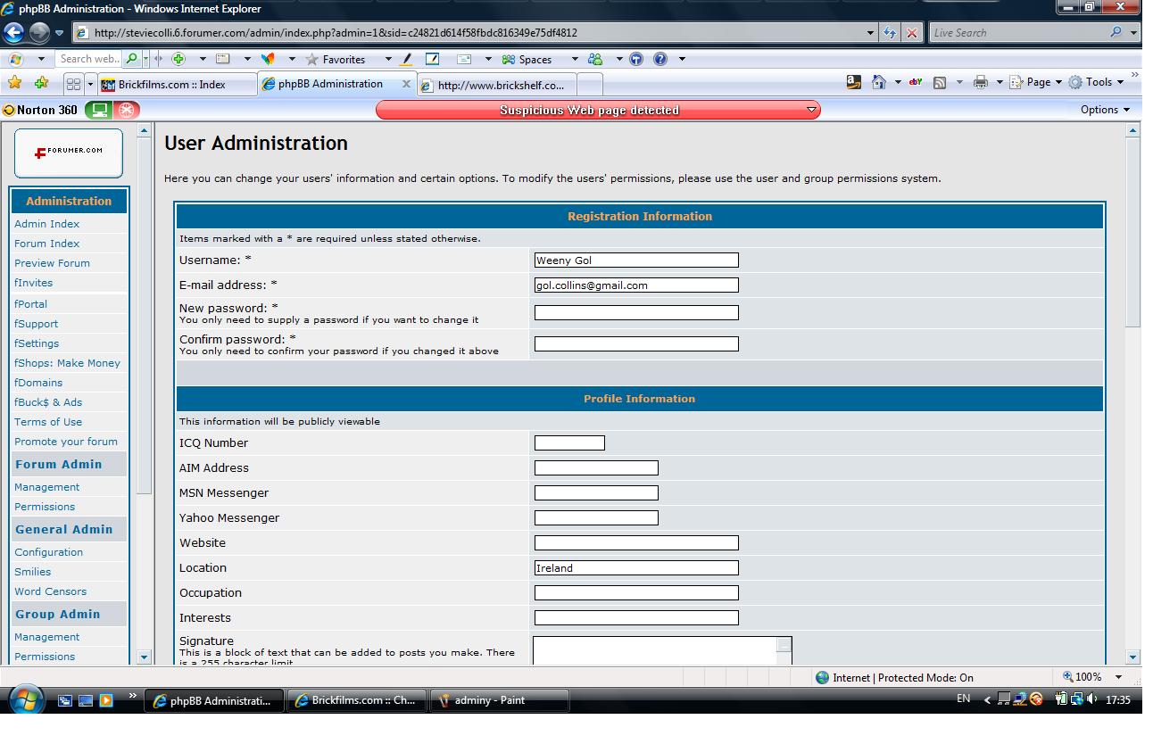Click the sidebar scroll down arrow
1153x744 pixels.
point(145,657)
